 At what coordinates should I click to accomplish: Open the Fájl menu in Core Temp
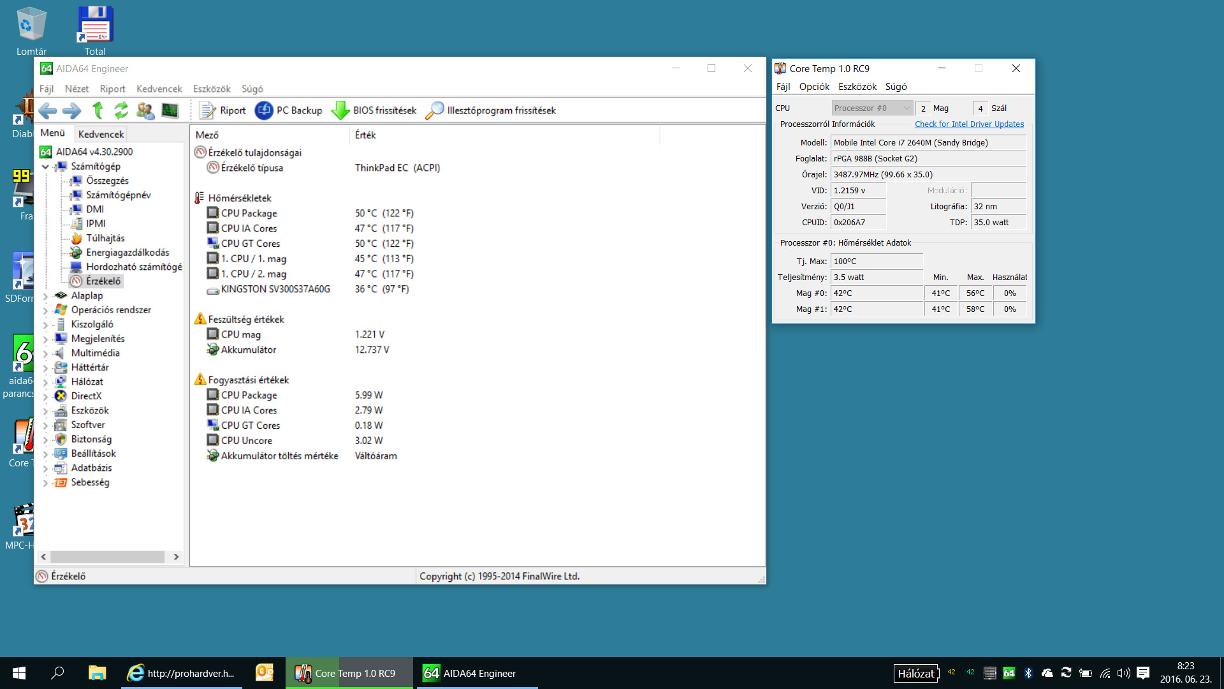[x=783, y=87]
